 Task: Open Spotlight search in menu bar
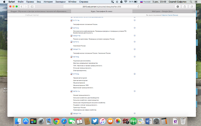coord(191,2)
